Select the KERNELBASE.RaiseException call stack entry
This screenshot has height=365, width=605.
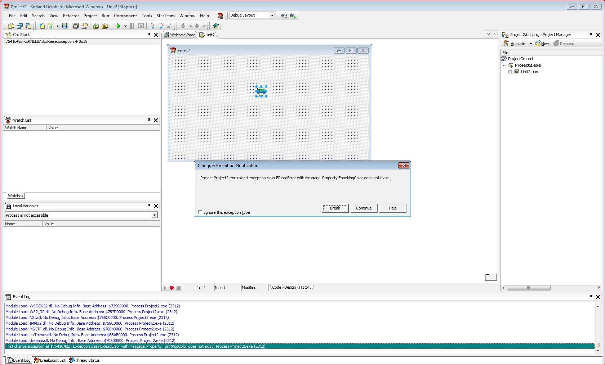click(x=81, y=41)
